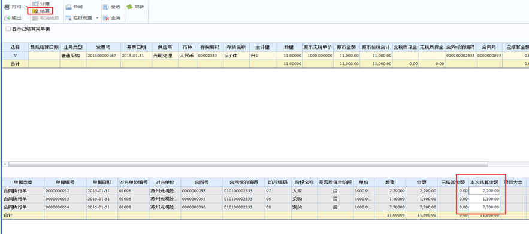Click the 开票日期 column header

point(136,47)
